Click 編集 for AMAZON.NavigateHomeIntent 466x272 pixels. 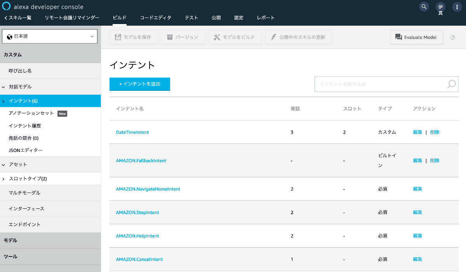click(x=417, y=189)
